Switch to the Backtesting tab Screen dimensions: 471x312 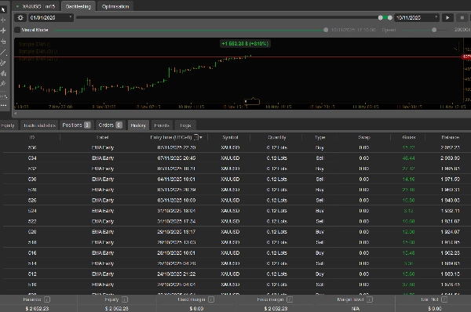pos(78,6)
